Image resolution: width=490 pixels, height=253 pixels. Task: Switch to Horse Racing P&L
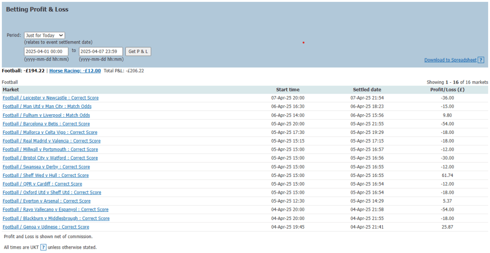75,71
